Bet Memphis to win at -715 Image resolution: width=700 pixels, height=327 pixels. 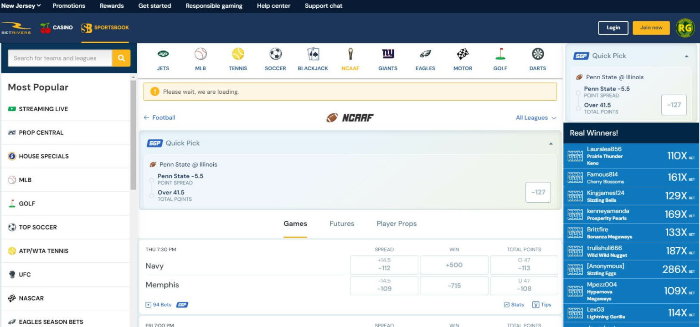click(454, 285)
